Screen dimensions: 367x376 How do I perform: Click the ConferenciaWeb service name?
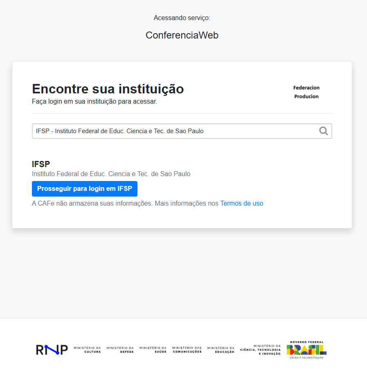click(x=182, y=35)
